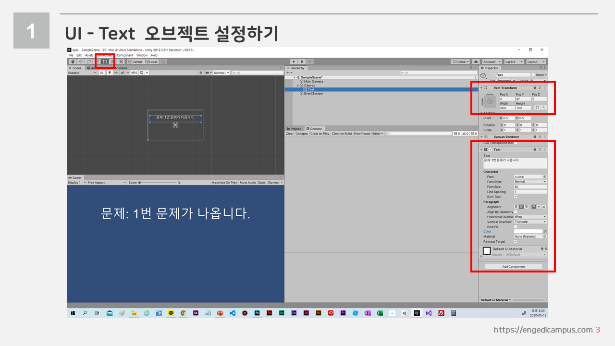615x346 pixels.
Task: Click the Pause button
Action: (x=302, y=62)
